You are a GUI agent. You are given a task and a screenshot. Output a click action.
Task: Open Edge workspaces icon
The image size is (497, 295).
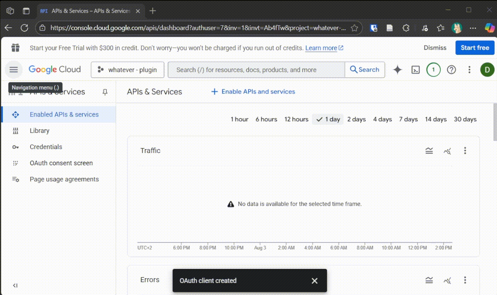[x=10, y=11]
